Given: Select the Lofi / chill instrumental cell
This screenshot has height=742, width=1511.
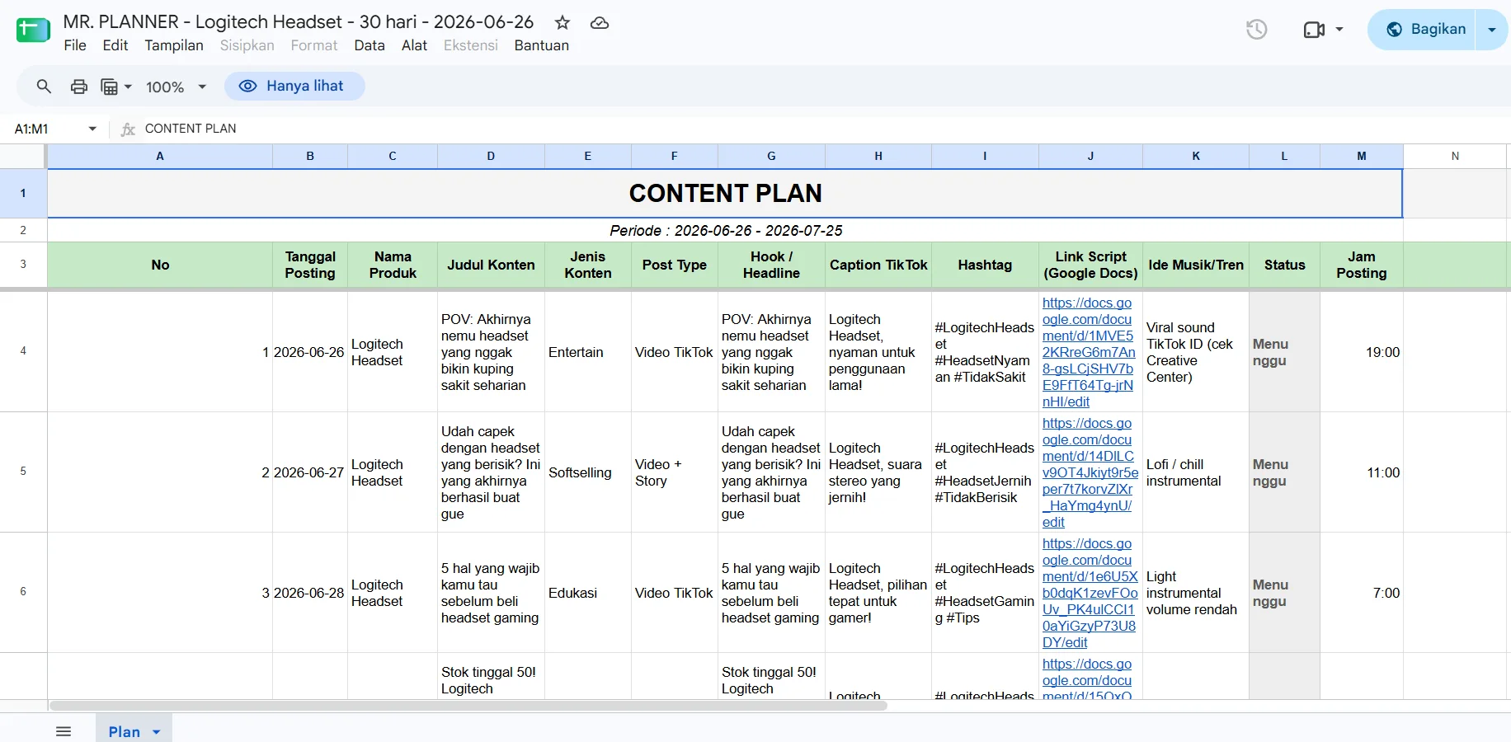Looking at the screenshot, I should [x=1196, y=472].
